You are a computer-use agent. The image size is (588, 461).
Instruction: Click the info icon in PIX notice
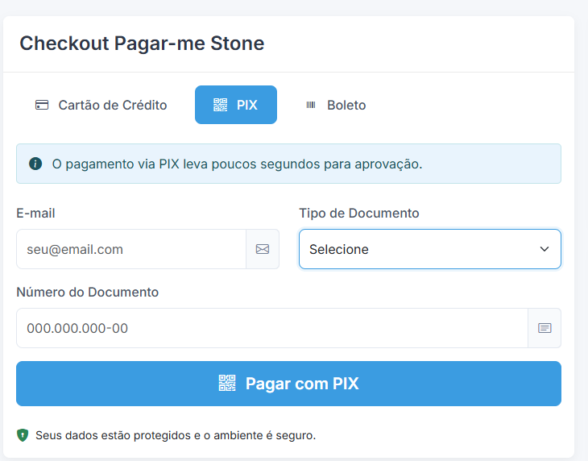[x=35, y=164]
